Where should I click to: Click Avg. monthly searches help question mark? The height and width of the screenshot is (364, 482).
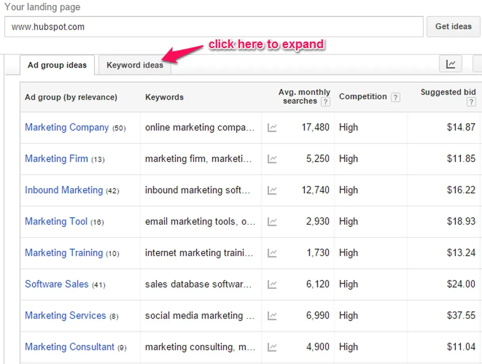(x=325, y=102)
